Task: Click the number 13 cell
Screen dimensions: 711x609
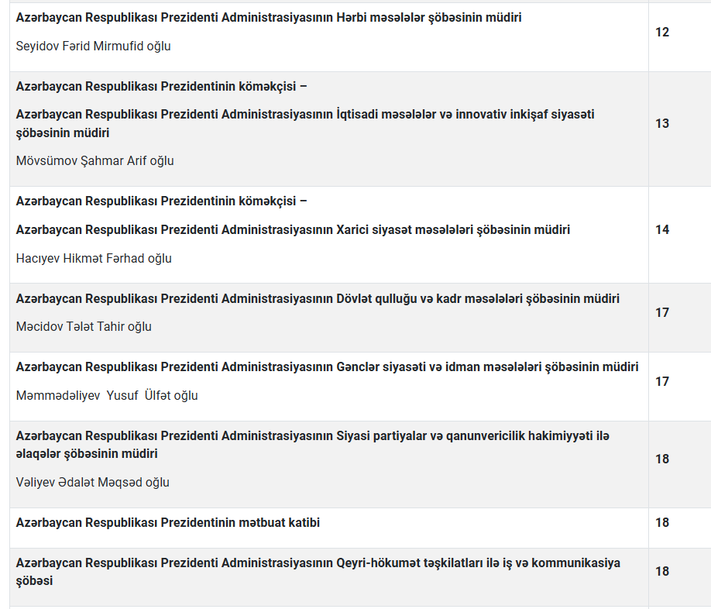Action: (x=662, y=124)
